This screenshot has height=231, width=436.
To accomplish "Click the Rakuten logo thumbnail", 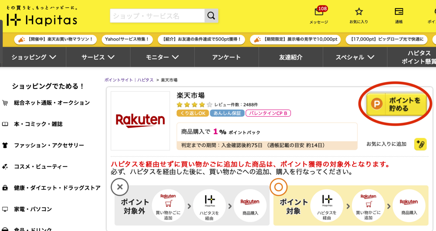I will point(140,121).
